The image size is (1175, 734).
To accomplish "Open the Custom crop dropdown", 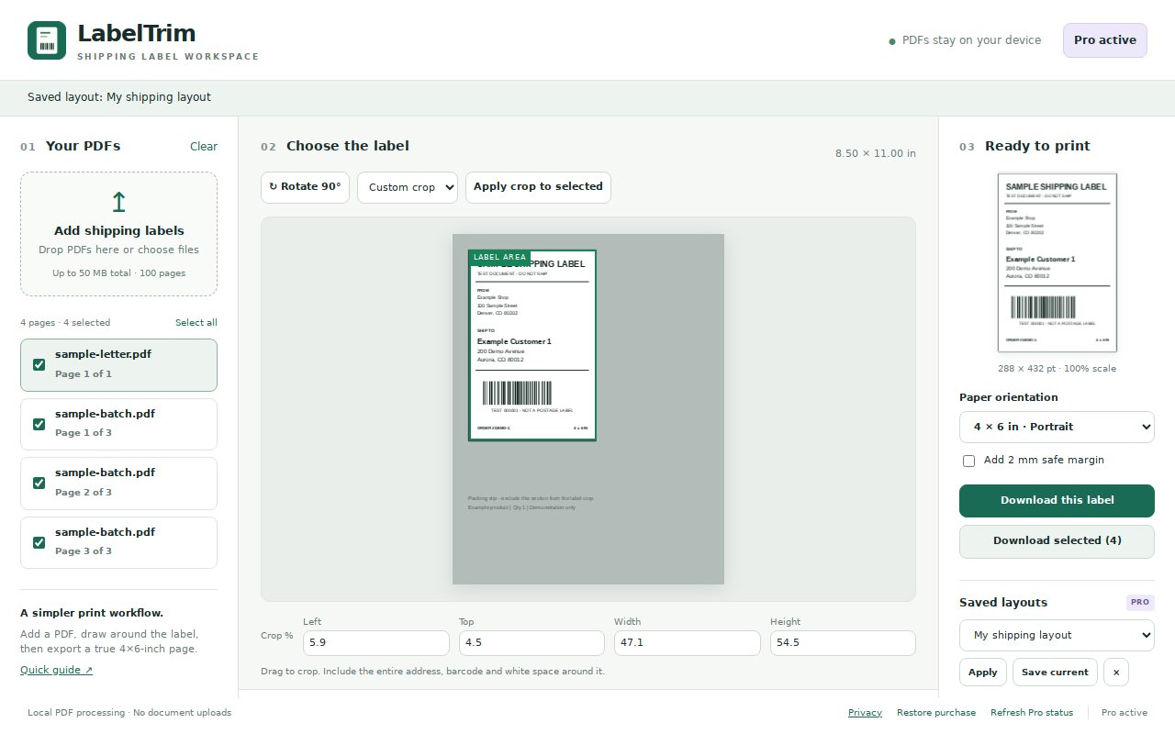I will (x=408, y=187).
